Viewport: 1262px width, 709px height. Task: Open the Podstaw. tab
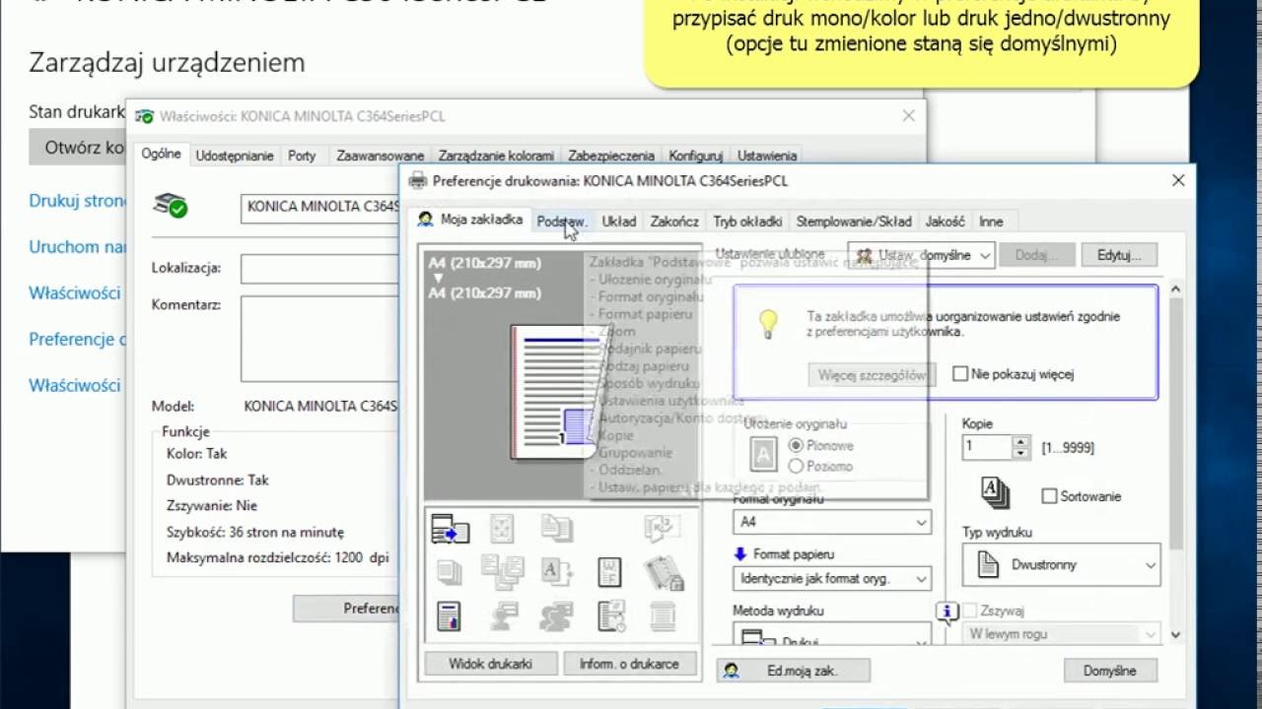562,222
